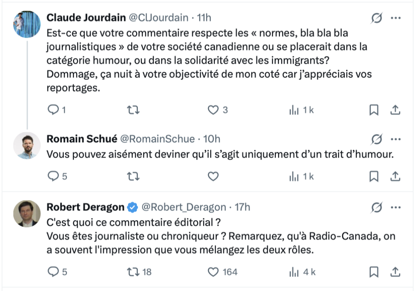416x291 pixels.
Task: Share Robert Deragon's tweet
Action: pos(396,272)
